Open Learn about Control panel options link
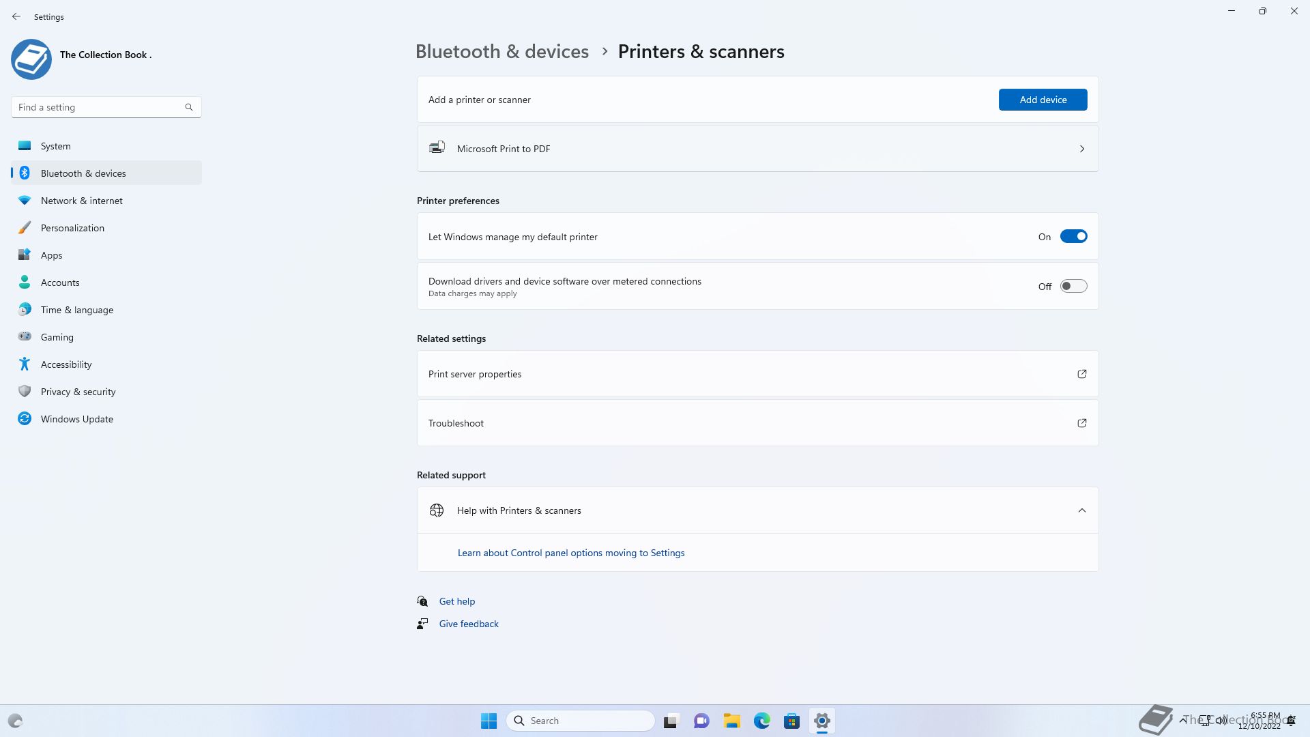The width and height of the screenshot is (1310, 737). [x=571, y=553]
